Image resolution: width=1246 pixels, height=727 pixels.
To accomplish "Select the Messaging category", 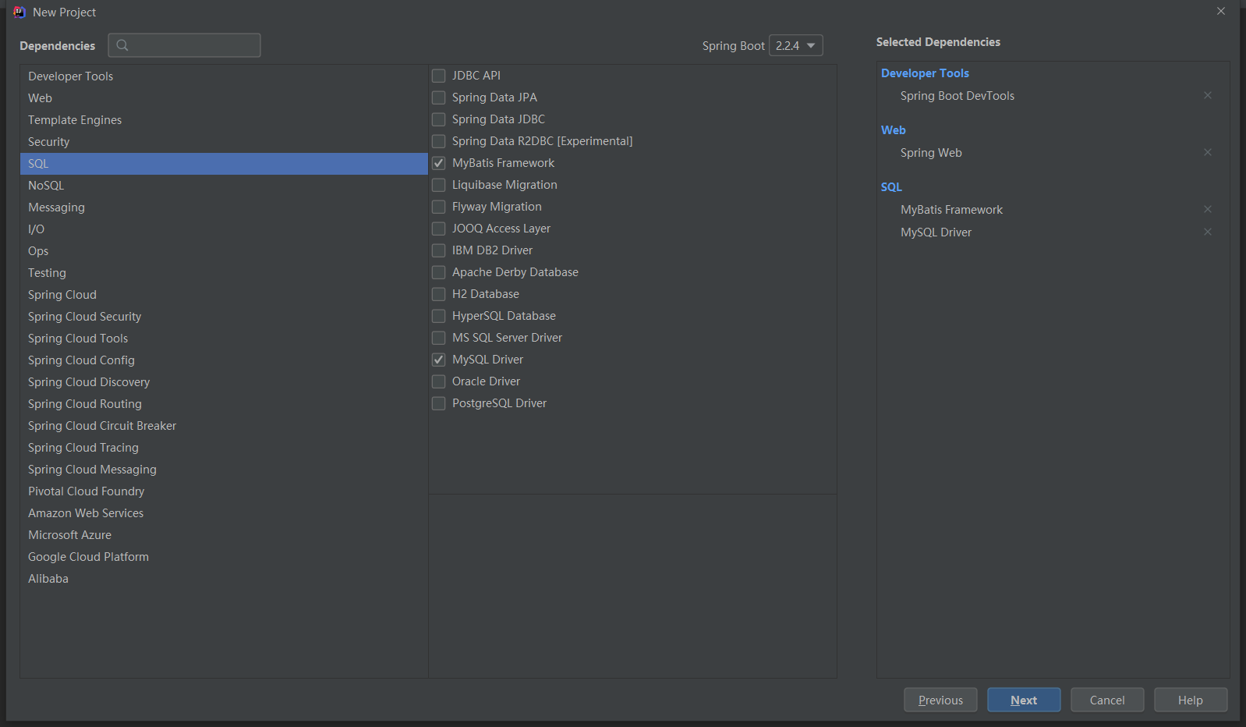I will tap(224, 207).
